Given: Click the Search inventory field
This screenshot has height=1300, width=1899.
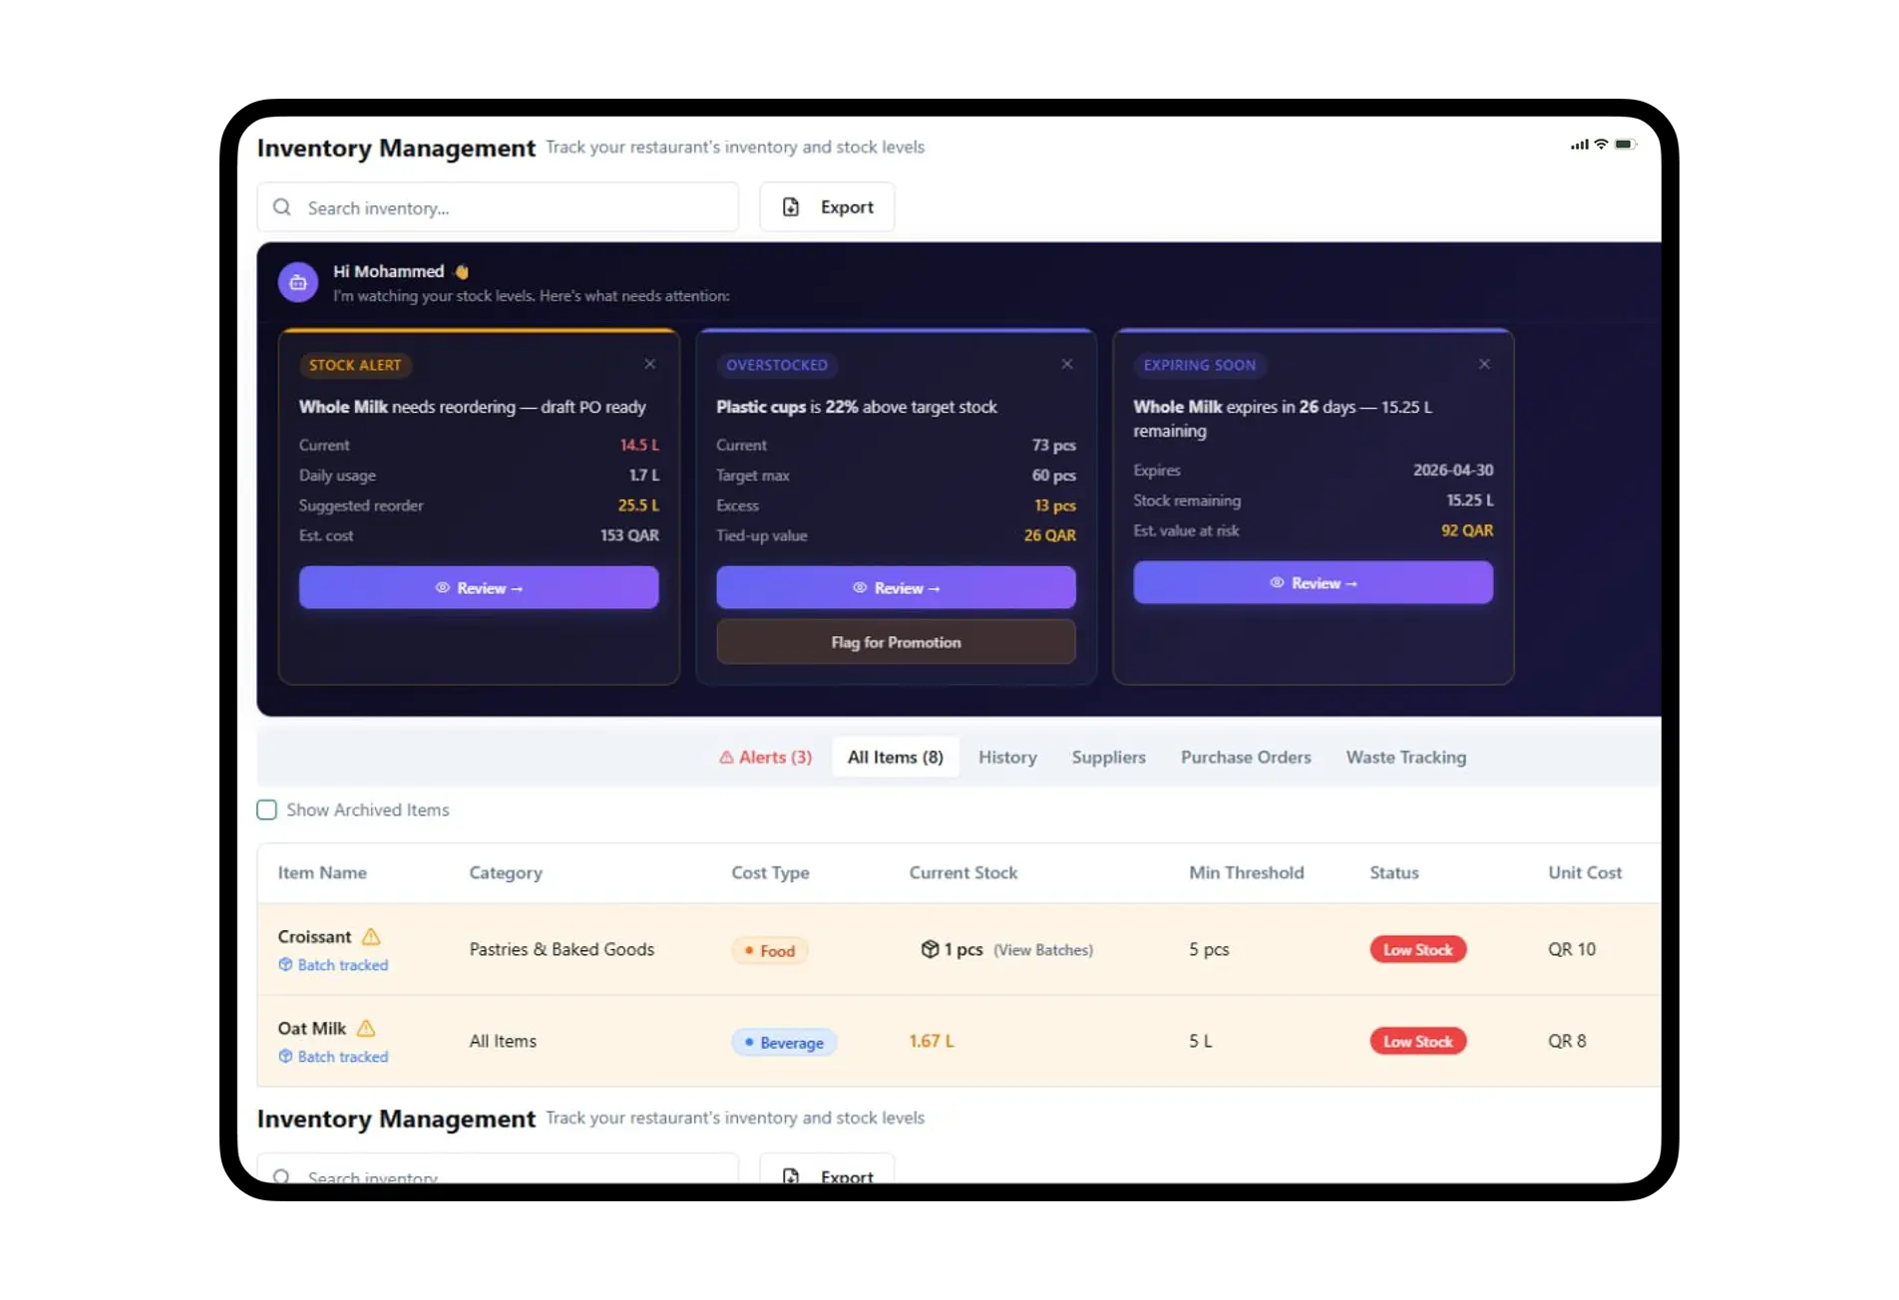Looking at the screenshot, I should pyautogui.click(x=498, y=207).
